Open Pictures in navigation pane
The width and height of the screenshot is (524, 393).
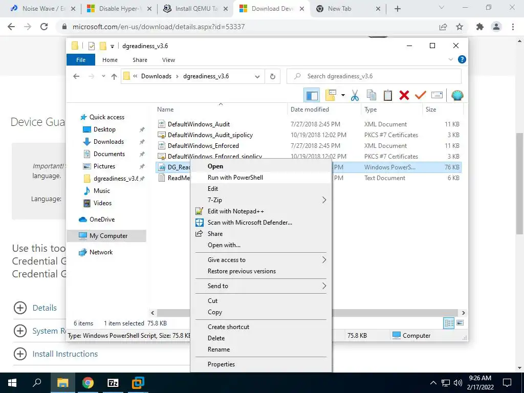pyautogui.click(x=104, y=166)
